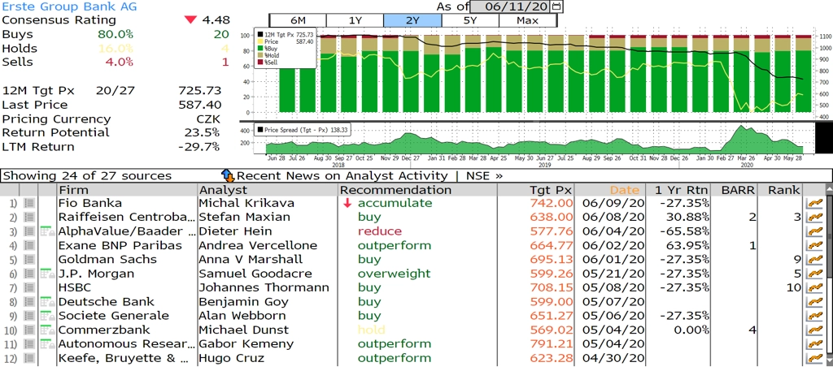Screen dimensions: 833x371
Task: Click target price 742.00
Action: coord(552,203)
